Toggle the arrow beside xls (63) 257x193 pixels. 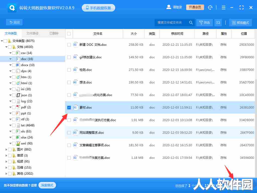(10, 131)
